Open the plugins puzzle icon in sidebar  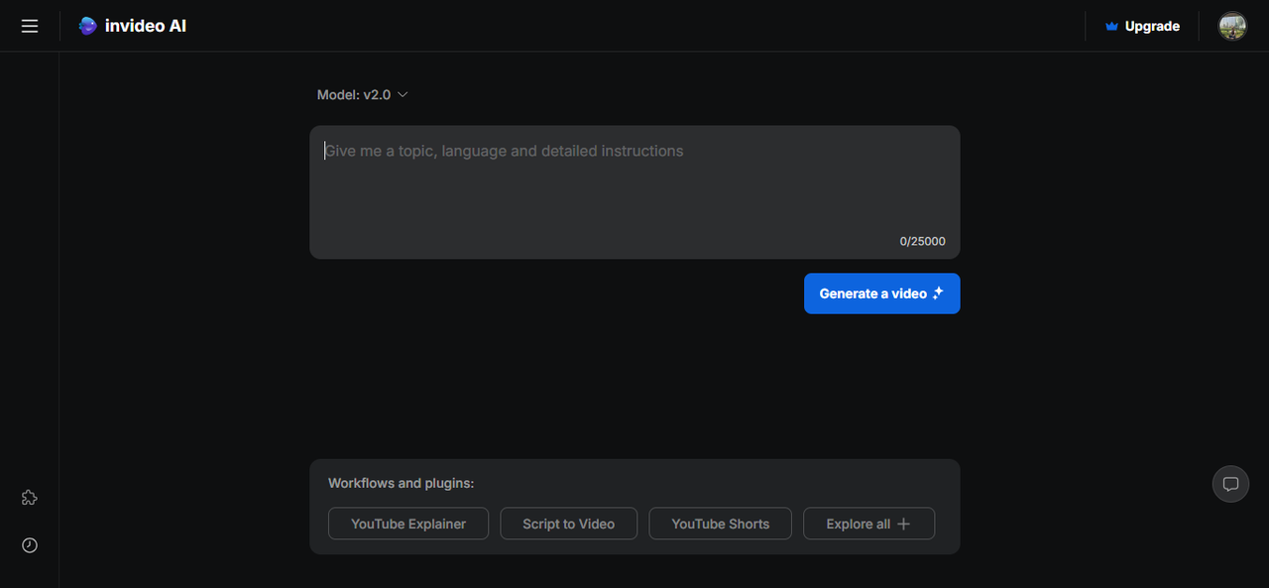click(30, 498)
